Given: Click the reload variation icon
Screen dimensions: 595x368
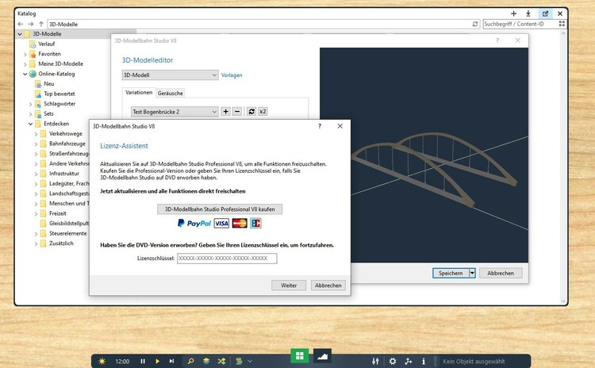Looking at the screenshot, I should (251, 112).
